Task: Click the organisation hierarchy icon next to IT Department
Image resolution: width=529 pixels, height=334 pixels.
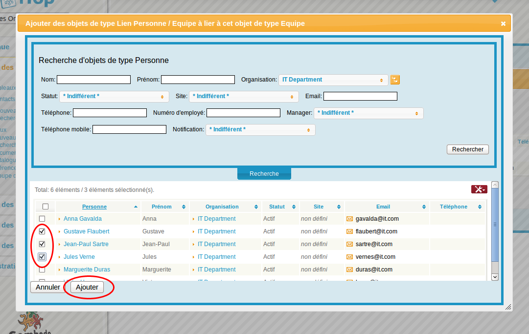Action: tap(395, 80)
